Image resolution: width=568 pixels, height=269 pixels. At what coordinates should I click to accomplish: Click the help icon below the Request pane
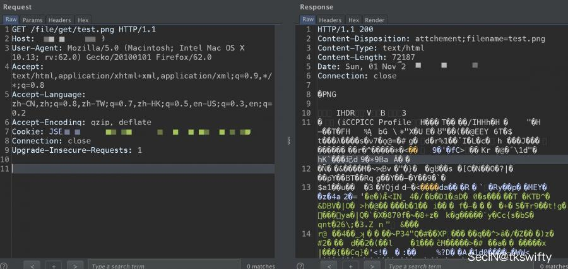pyautogui.click(x=4, y=266)
